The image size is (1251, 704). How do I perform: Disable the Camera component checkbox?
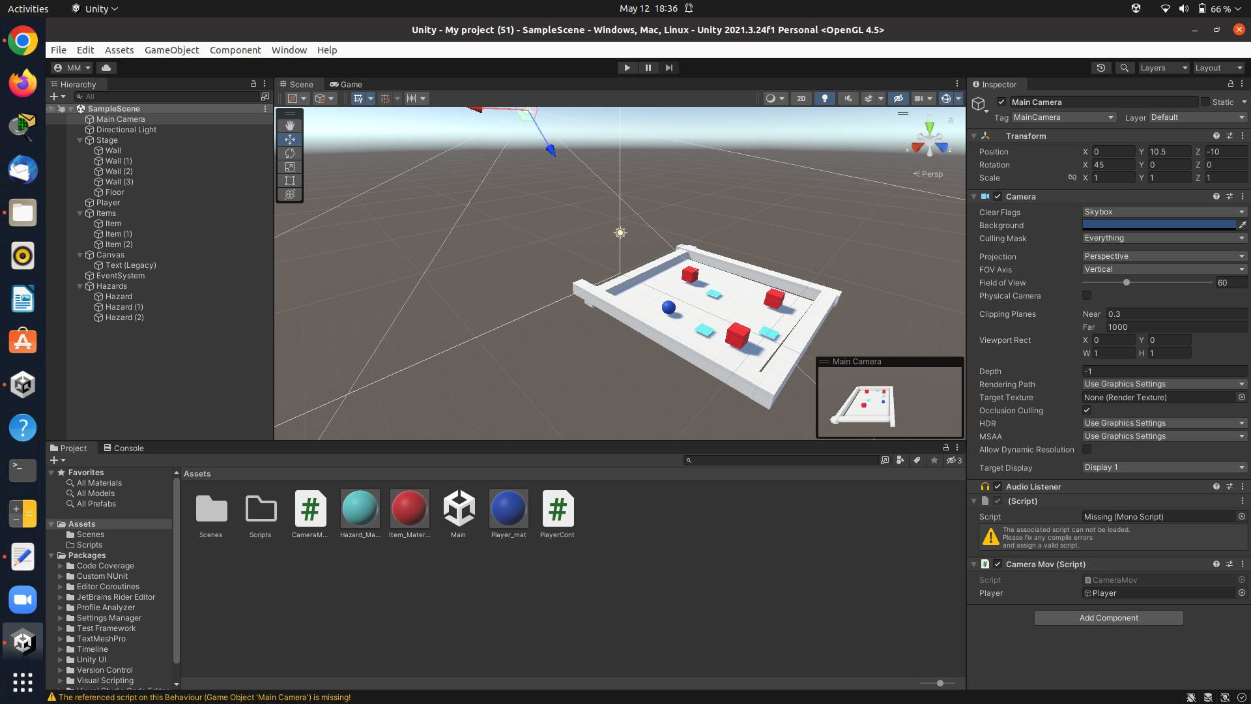[x=997, y=196]
